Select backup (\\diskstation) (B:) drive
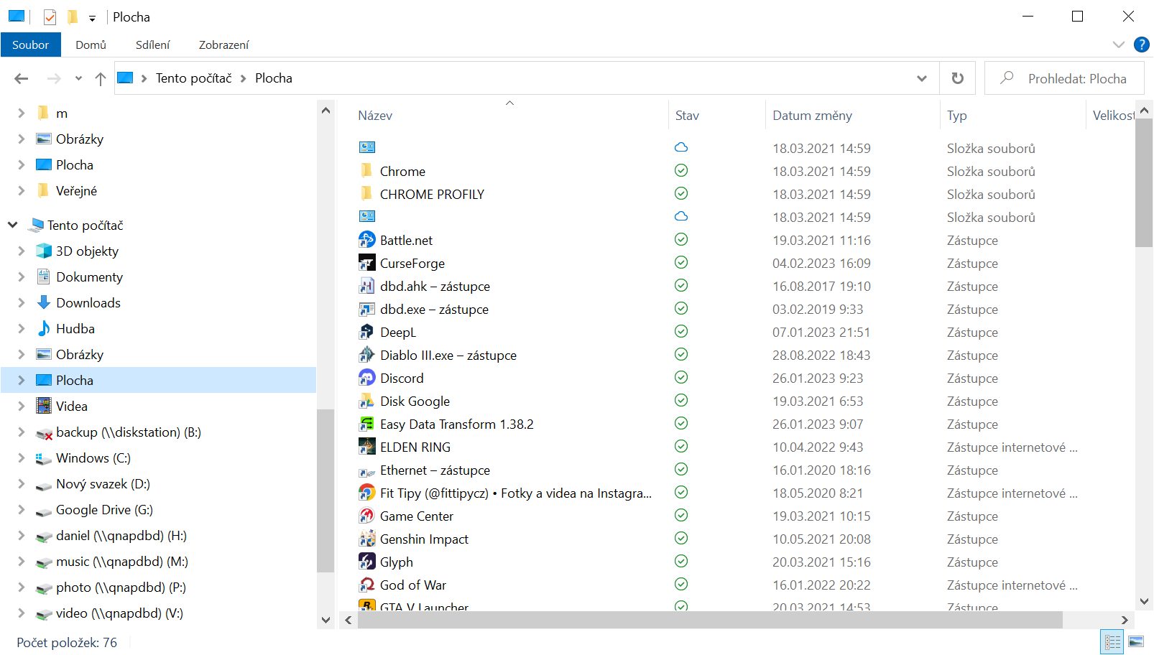1154x655 pixels. click(129, 432)
